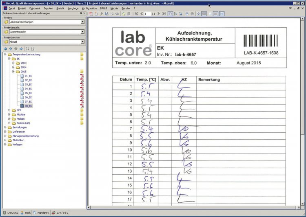Collapse the Temperaturüberwachung folder
The width and height of the screenshot is (306, 217).
pos(5,54)
